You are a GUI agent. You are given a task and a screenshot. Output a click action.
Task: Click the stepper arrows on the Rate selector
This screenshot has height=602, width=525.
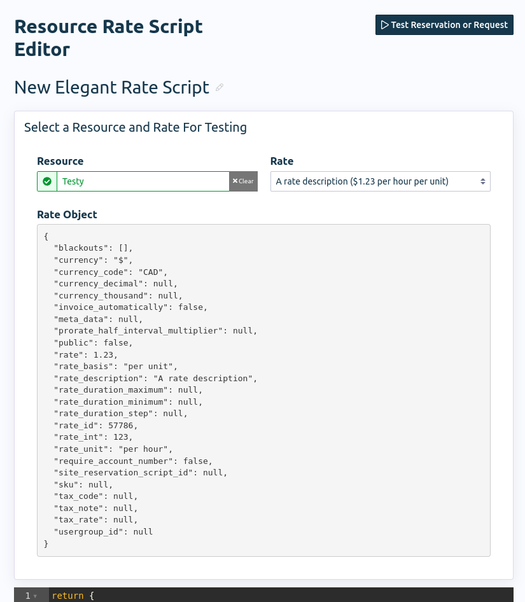(482, 181)
